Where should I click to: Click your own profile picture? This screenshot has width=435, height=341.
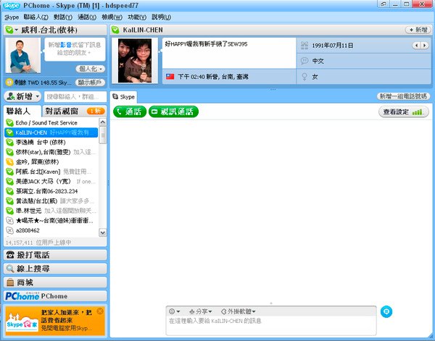[23, 56]
